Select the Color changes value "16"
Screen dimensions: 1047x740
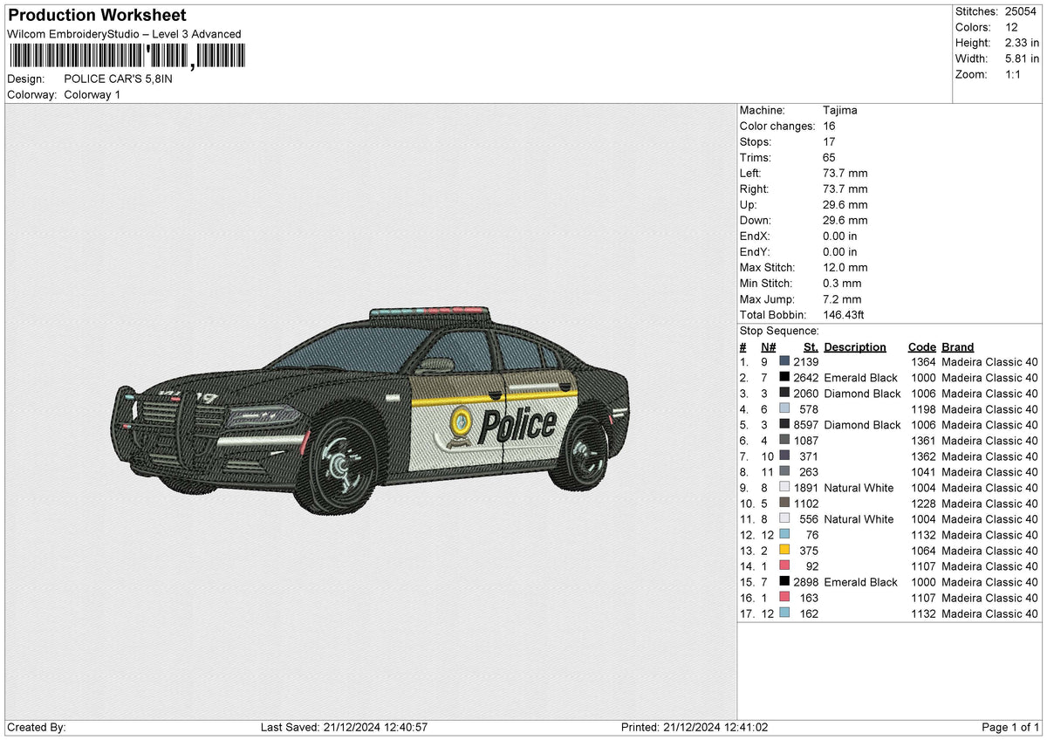pyautogui.click(x=829, y=126)
